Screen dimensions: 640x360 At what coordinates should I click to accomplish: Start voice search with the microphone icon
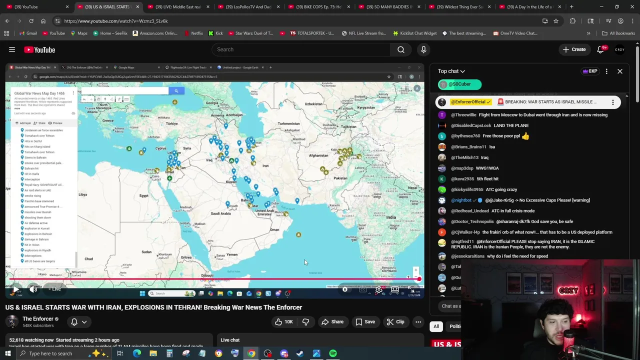(x=423, y=49)
